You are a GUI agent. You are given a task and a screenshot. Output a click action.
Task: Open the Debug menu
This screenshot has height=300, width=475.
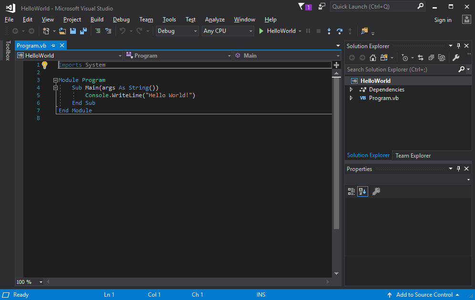tap(121, 20)
